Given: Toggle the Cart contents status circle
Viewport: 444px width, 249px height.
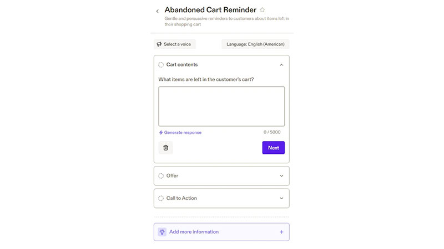Looking at the screenshot, I should [161, 65].
